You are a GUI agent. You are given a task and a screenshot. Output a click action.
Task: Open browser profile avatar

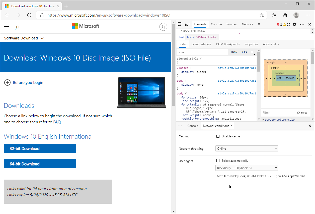click(296, 15)
